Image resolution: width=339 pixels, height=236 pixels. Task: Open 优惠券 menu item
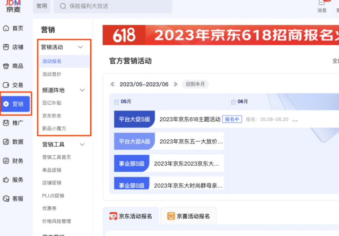click(49, 208)
